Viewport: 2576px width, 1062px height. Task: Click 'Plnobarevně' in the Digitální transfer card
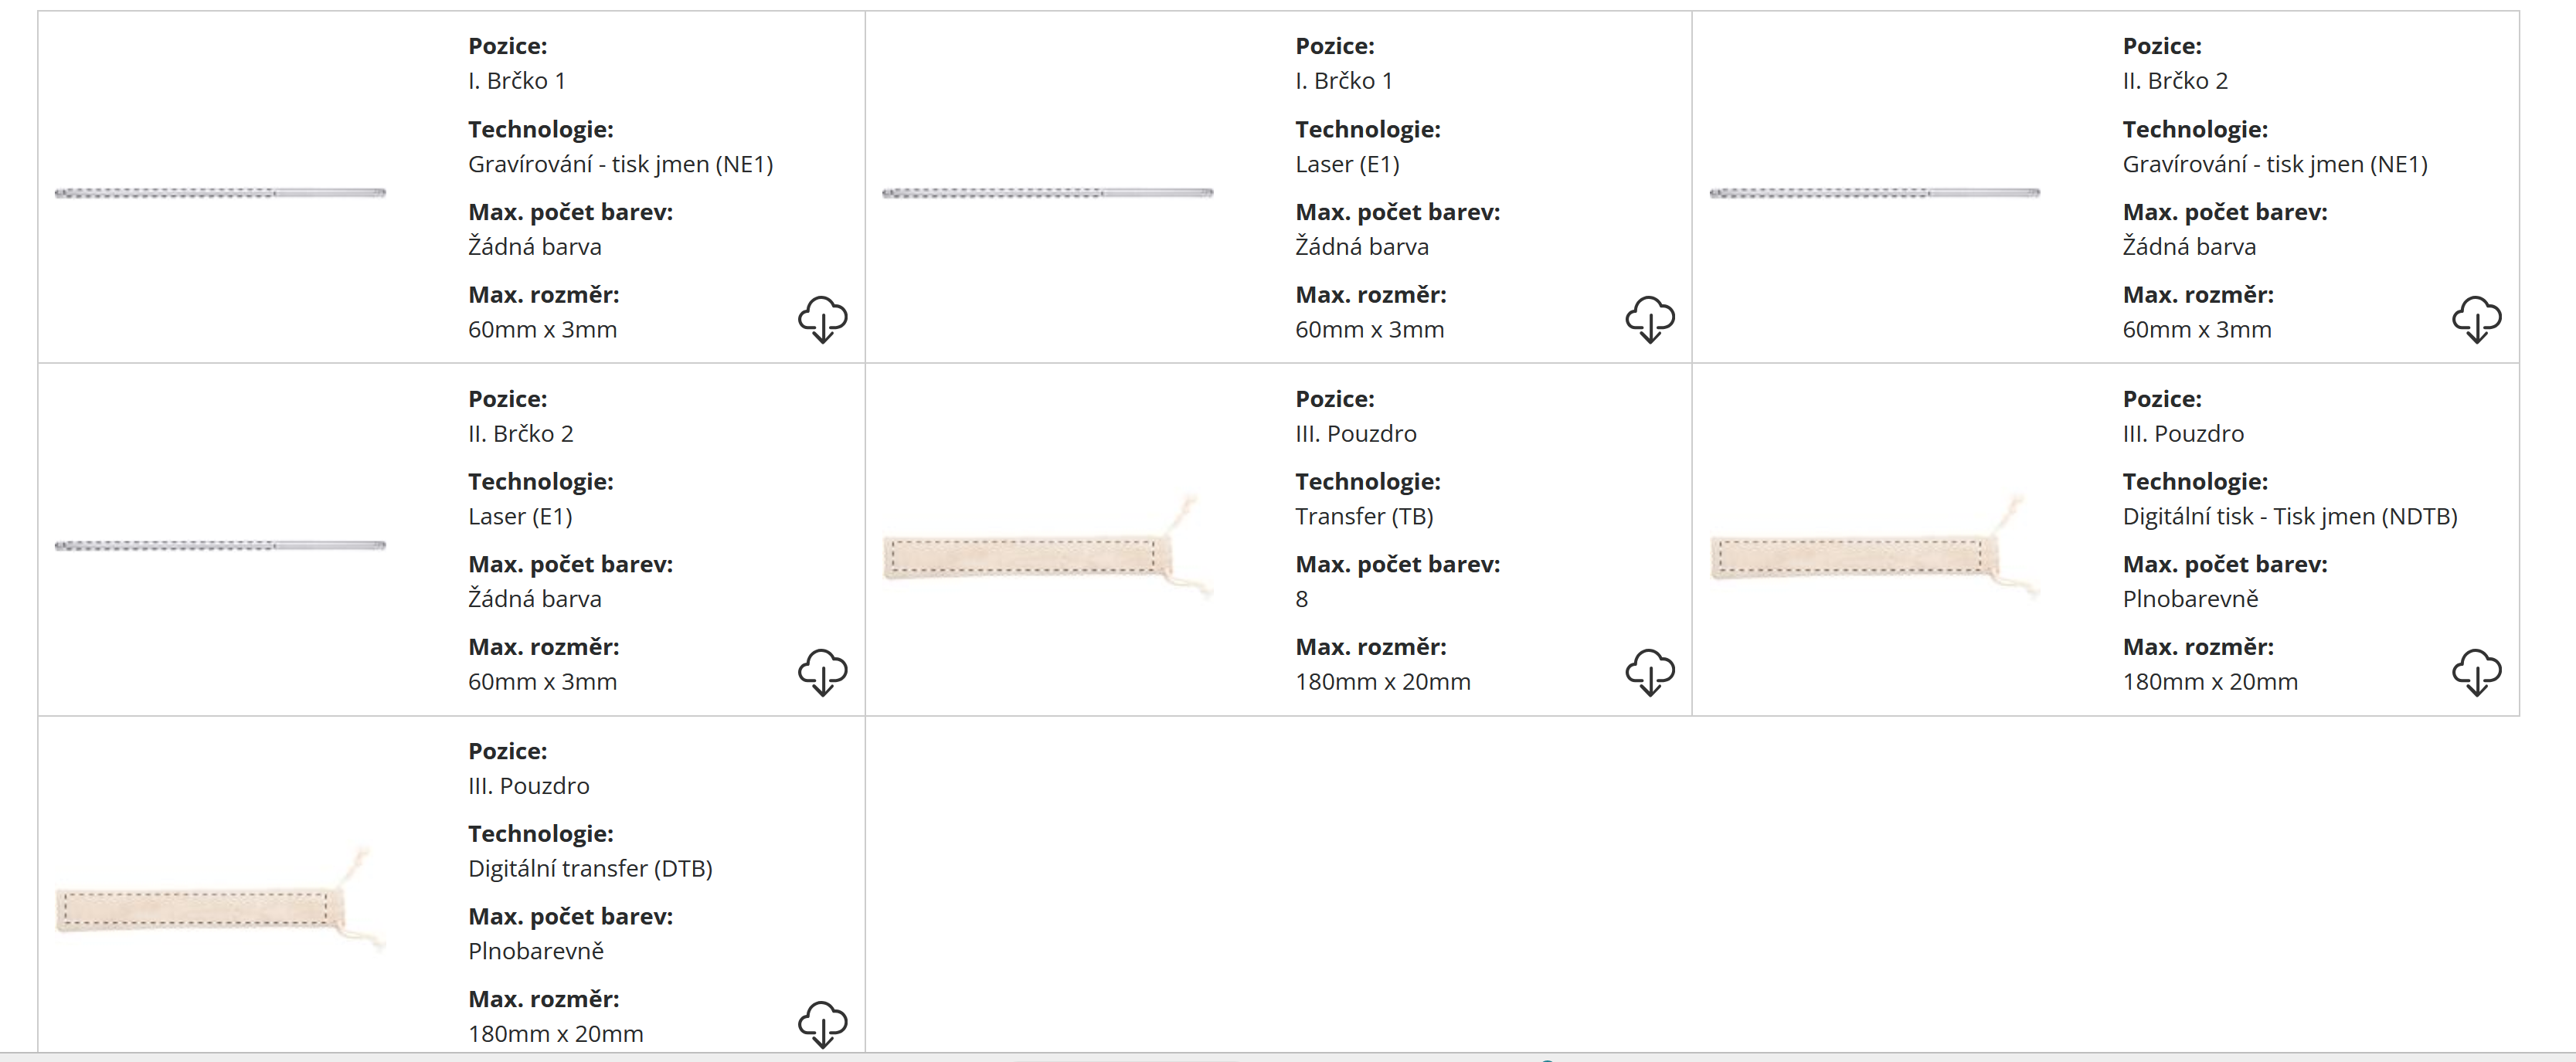[536, 951]
